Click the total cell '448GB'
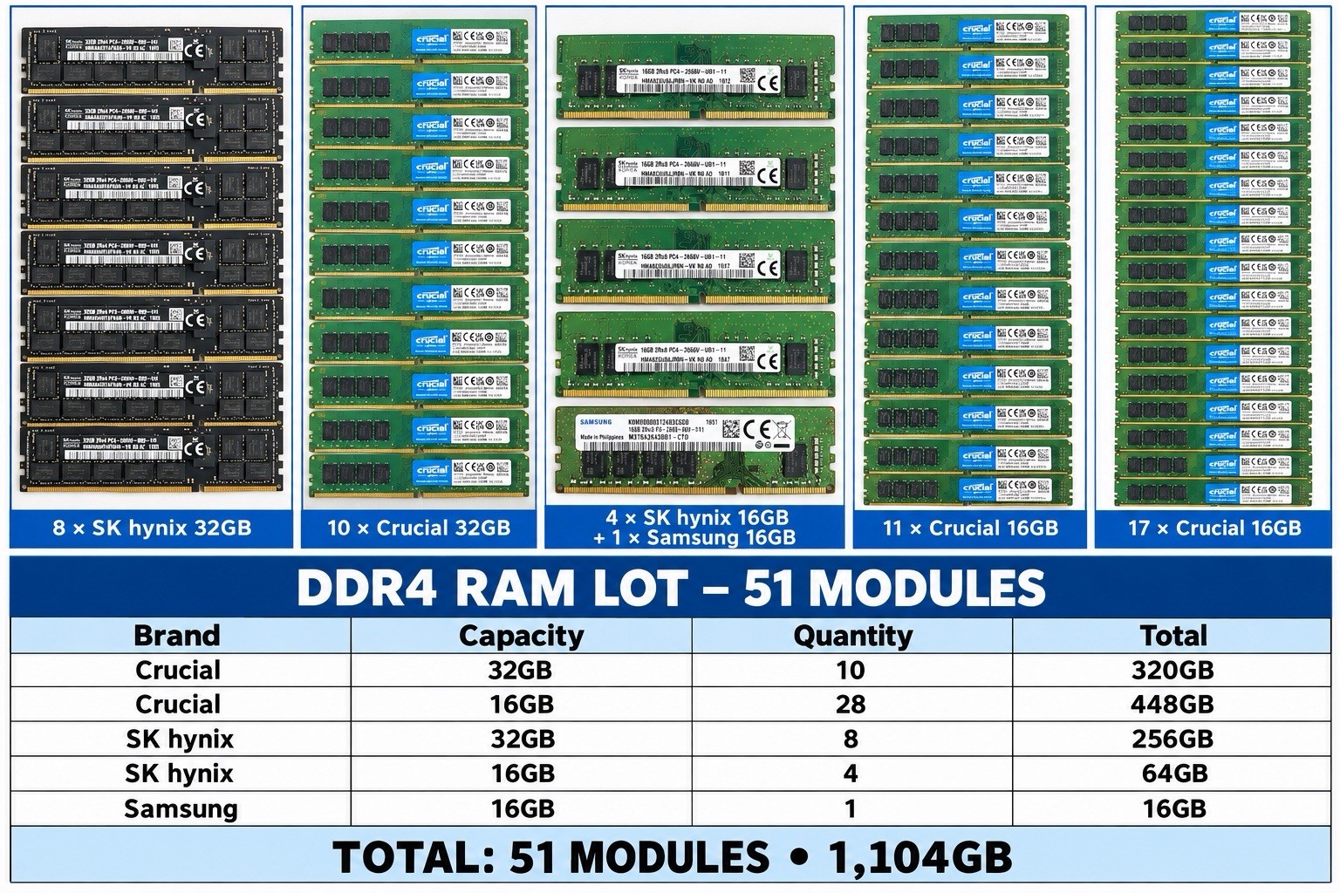This screenshot has width=1340, height=893. 1172,705
